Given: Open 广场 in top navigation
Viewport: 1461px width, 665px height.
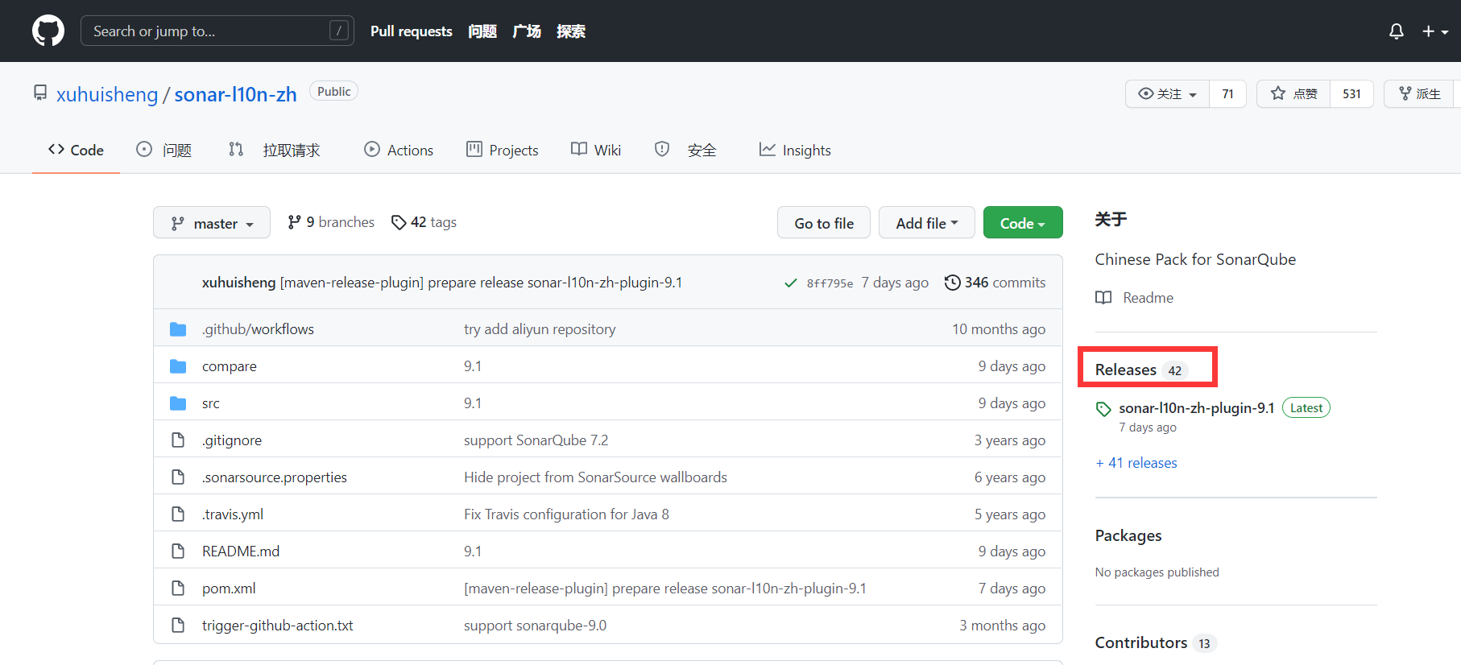Looking at the screenshot, I should click(x=527, y=31).
